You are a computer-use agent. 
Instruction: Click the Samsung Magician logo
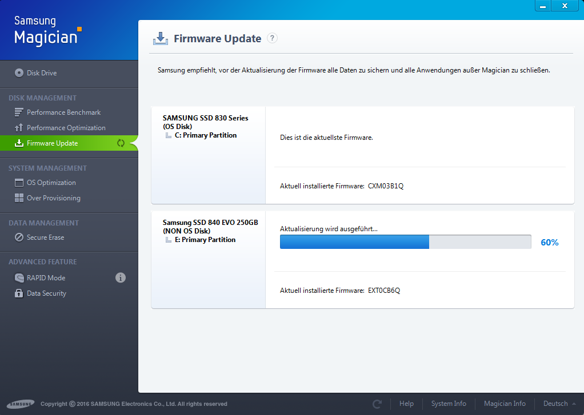tap(47, 31)
